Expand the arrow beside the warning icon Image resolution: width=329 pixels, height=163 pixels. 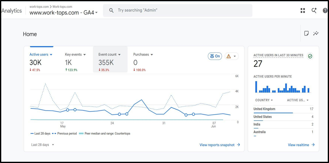coord(235,56)
